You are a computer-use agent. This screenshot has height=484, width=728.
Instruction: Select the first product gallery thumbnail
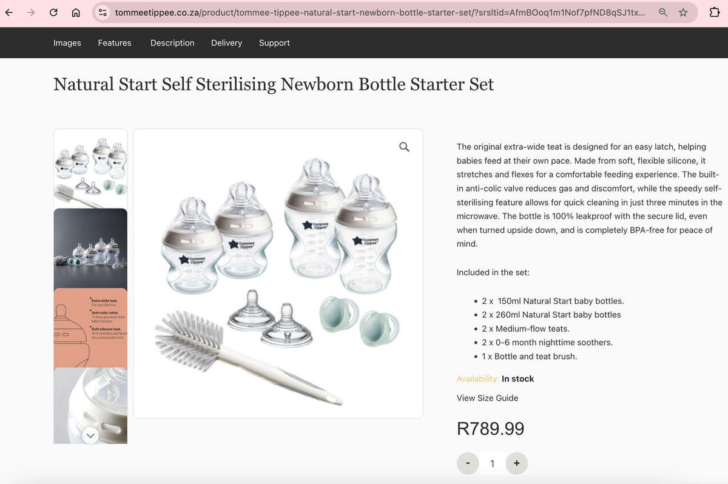point(90,168)
